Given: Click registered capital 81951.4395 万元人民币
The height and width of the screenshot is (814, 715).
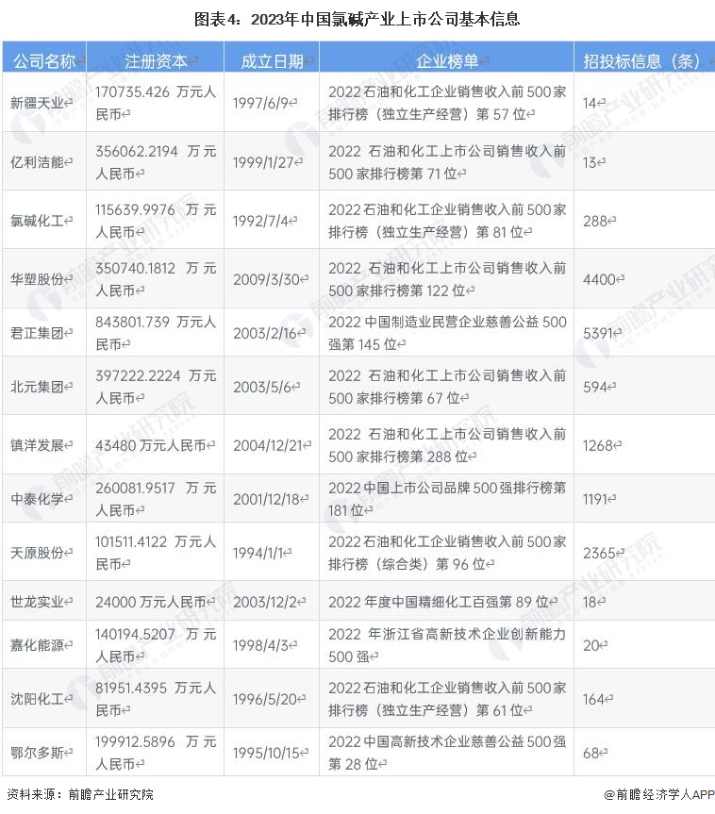Looking at the screenshot, I should click(156, 699).
